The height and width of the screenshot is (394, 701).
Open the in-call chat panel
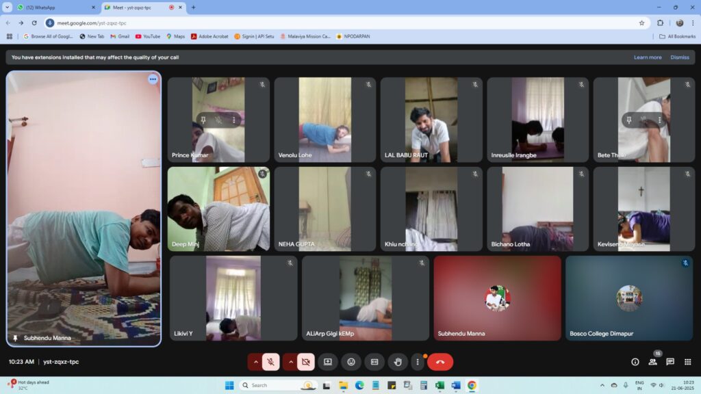[x=670, y=362]
